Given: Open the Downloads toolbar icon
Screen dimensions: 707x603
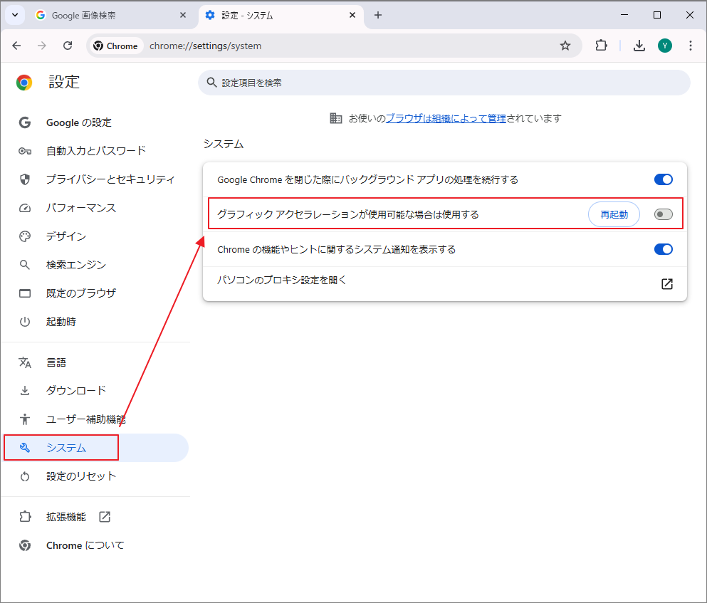Looking at the screenshot, I should (x=639, y=46).
